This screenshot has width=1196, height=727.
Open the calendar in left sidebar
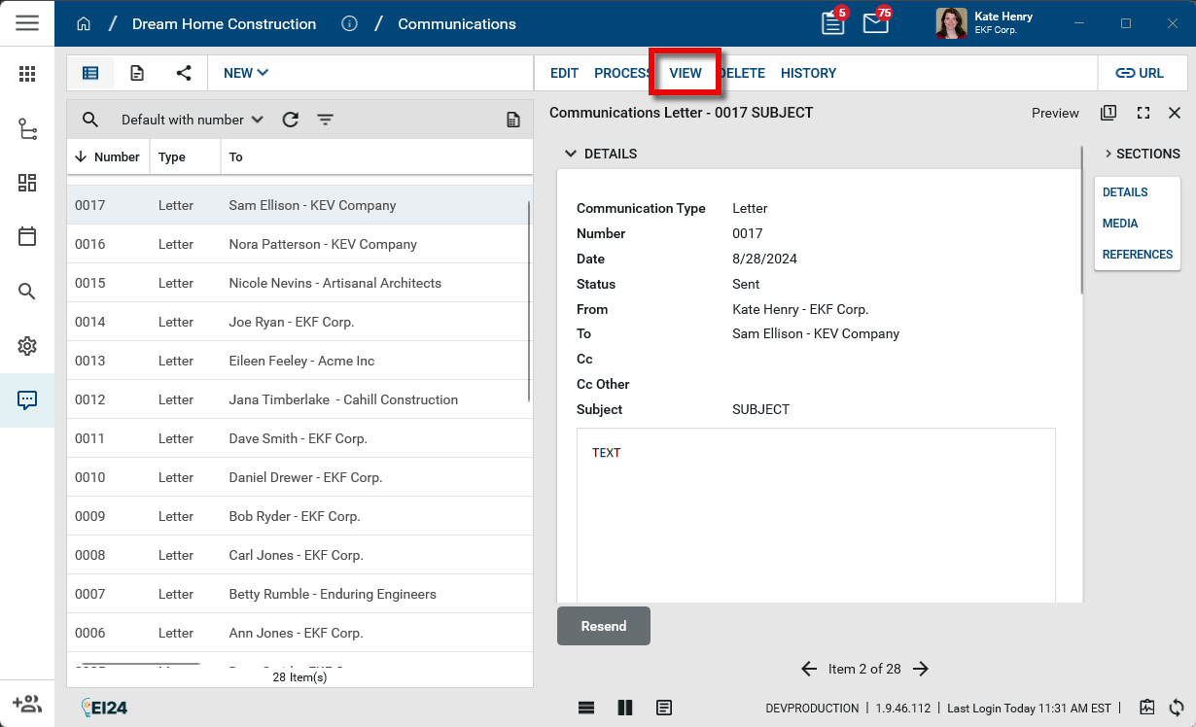tap(27, 236)
